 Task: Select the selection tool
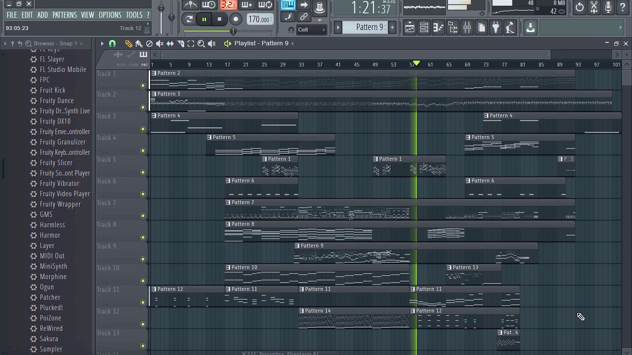pos(191,43)
